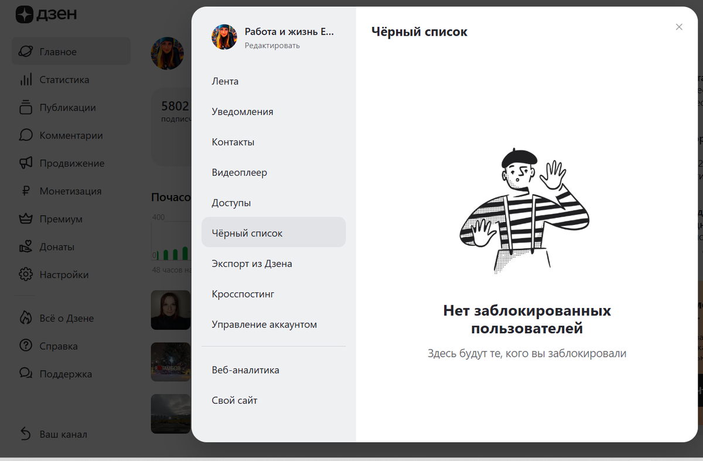The height and width of the screenshot is (461, 703).
Task: Click Комментарии label in left sidebar
Action: [71, 135]
